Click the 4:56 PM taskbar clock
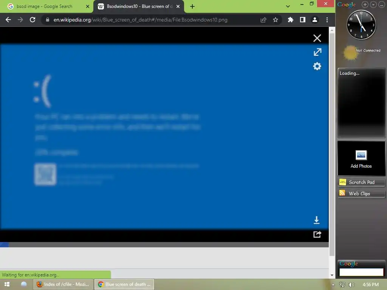 pyautogui.click(x=370, y=285)
